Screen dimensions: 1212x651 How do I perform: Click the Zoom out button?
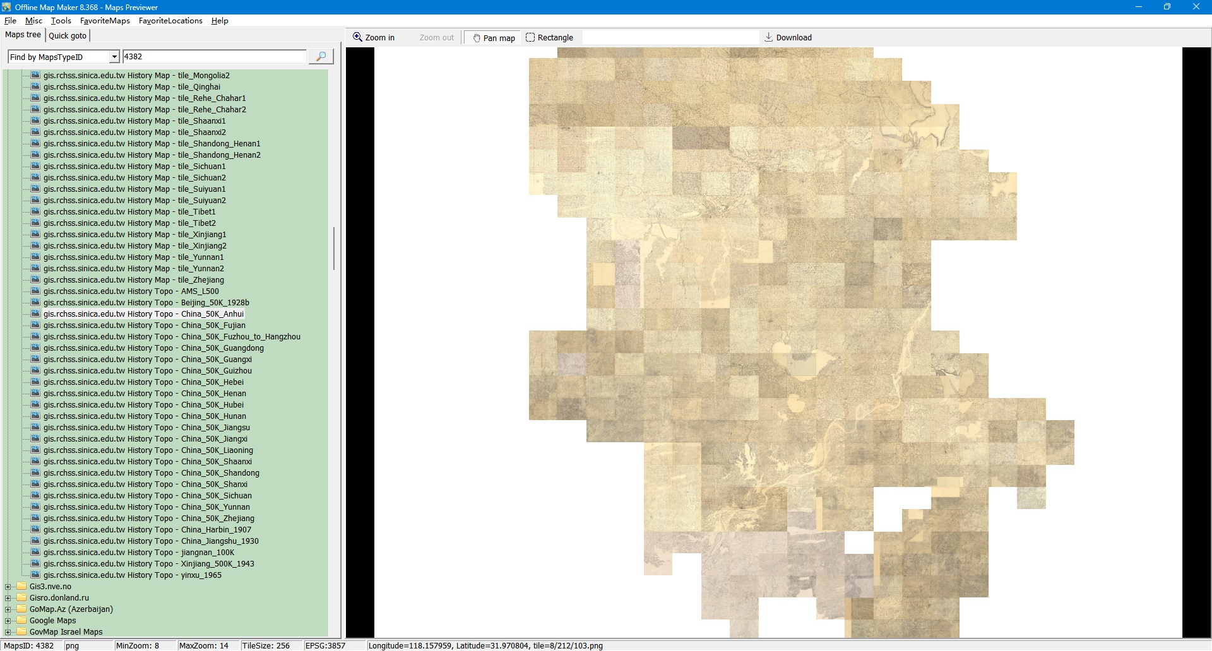pos(436,38)
